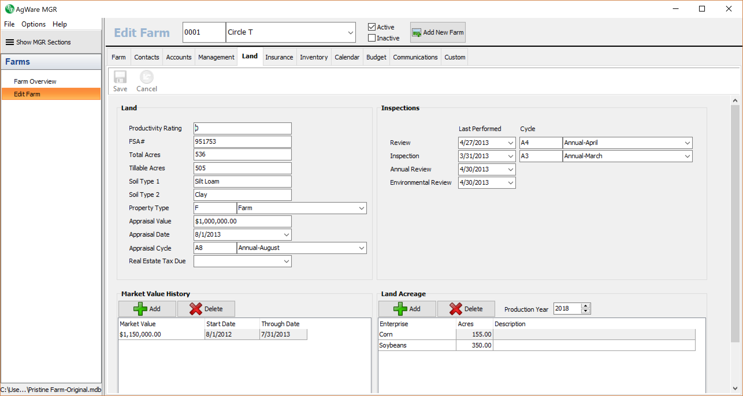Open the Options menu
The height and width of the screenshot is (396, 743).
(34, 24)
